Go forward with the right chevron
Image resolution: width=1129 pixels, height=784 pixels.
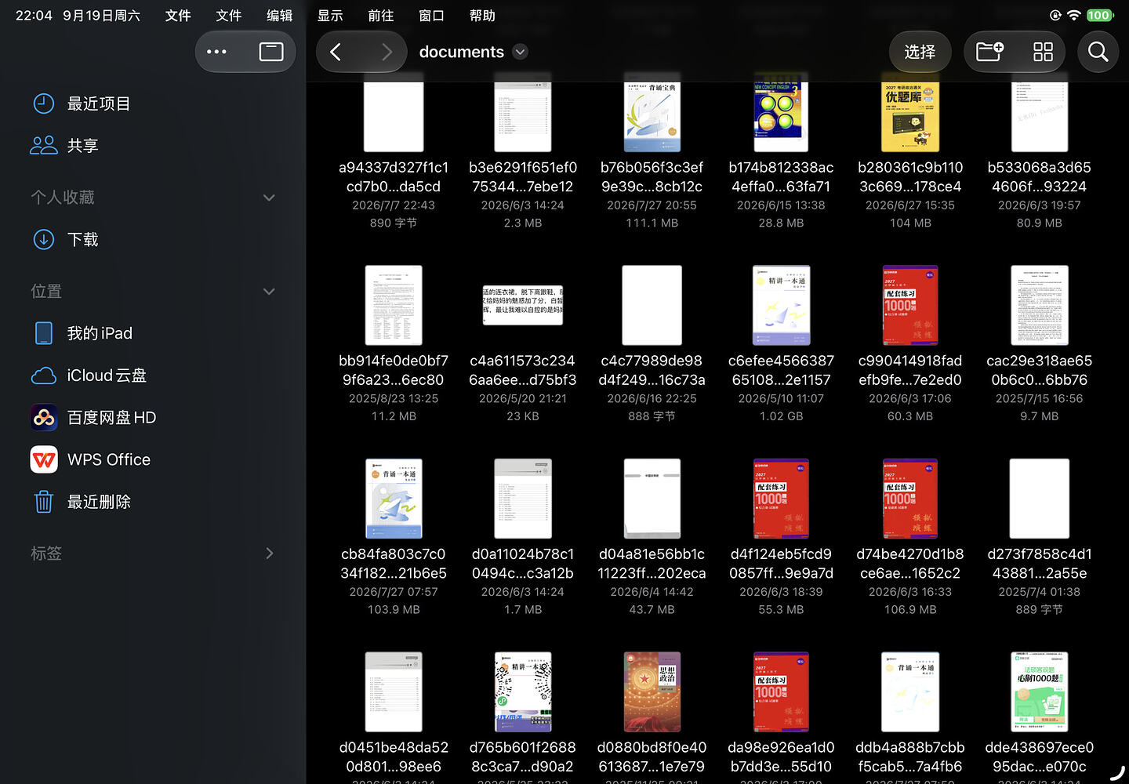click(387, 52)
